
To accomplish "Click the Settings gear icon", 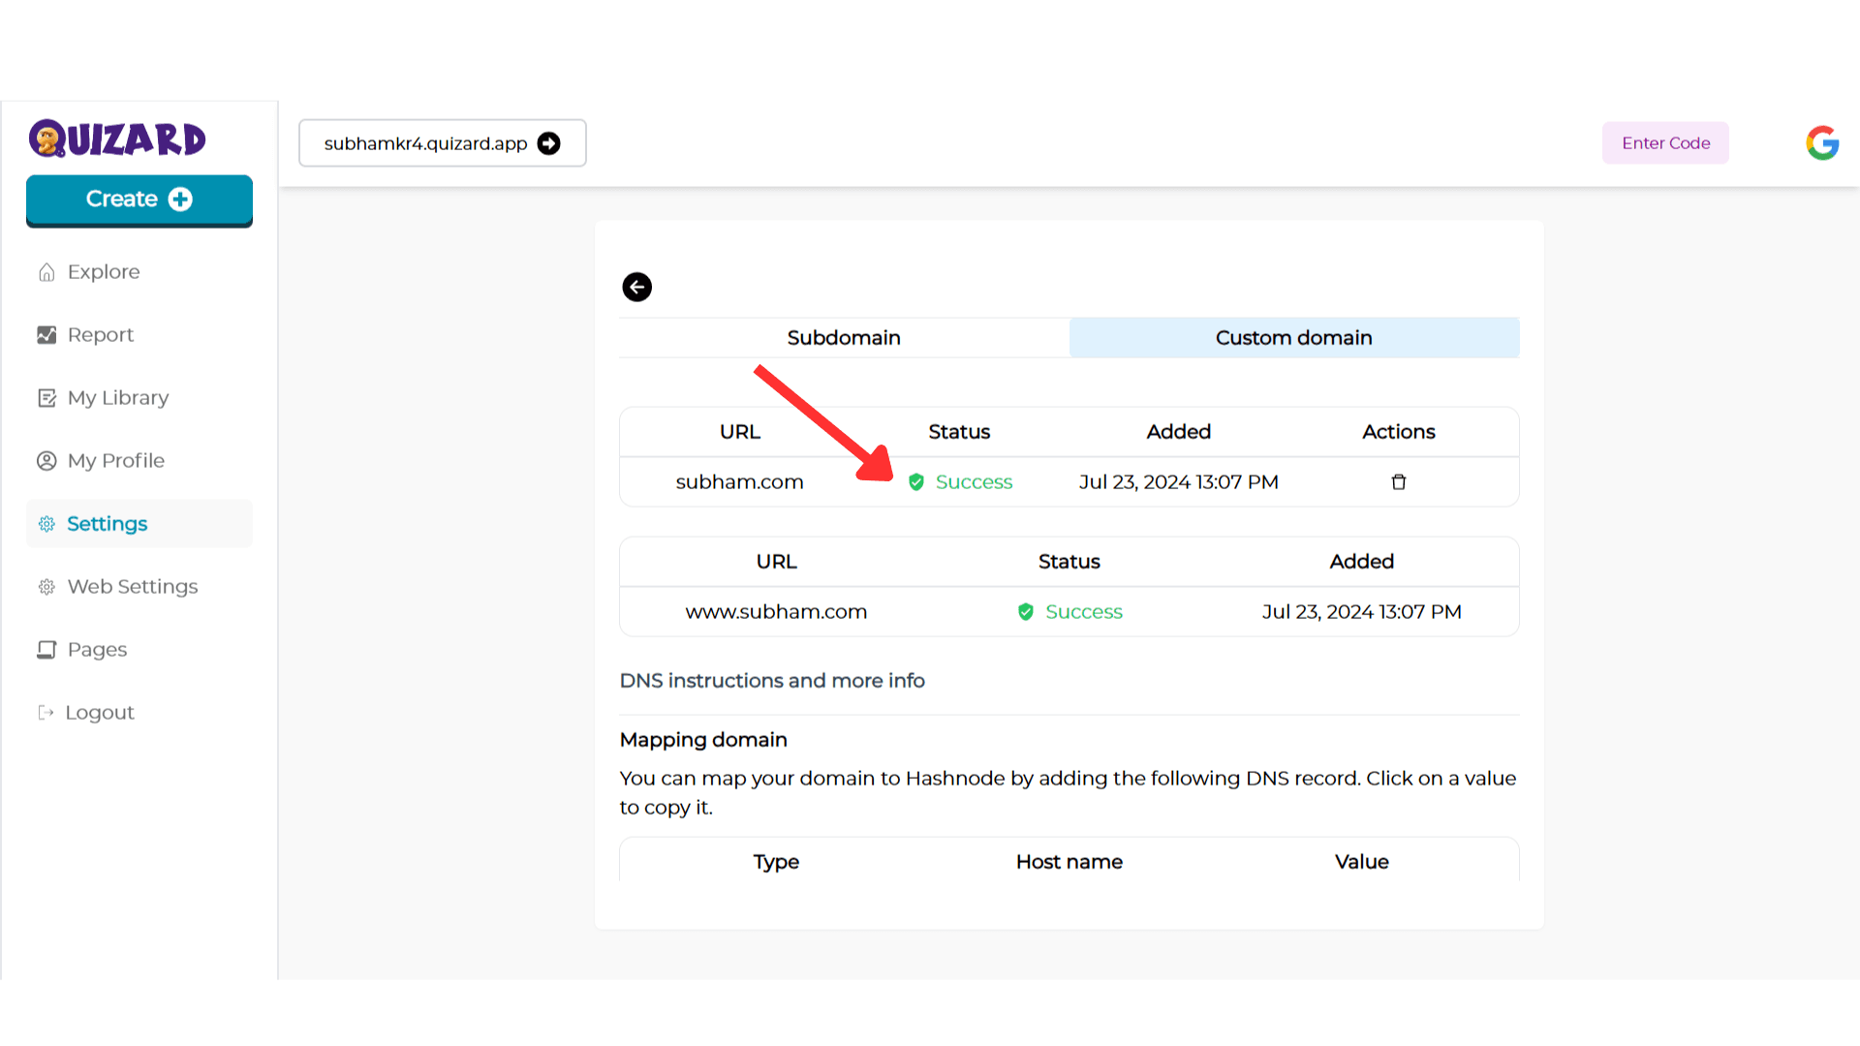I will click(x=46, y=524).
